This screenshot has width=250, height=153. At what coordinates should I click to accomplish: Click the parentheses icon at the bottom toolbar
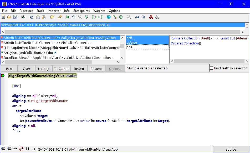click(33, 149)
